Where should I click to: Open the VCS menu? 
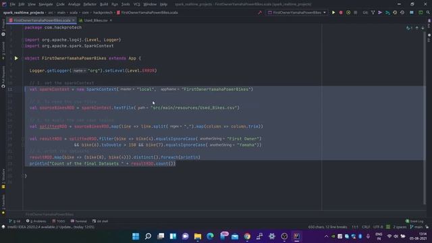click(136, 4)
